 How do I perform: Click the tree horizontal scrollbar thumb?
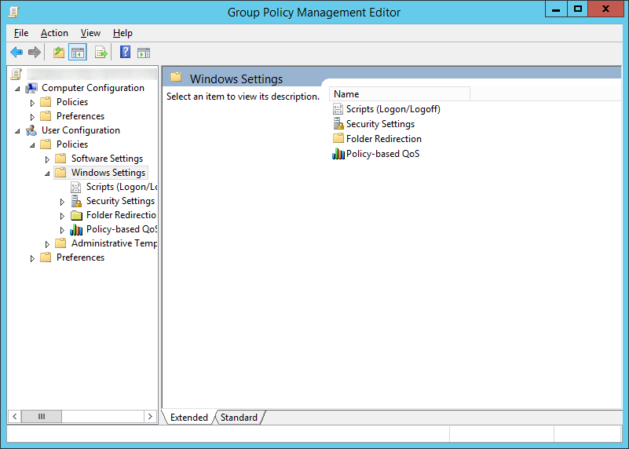(x=42, y=417)
